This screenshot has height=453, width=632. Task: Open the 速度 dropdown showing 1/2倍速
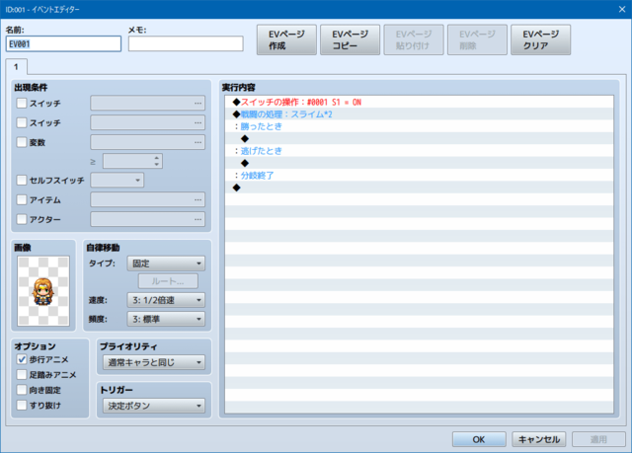point(166,300)
